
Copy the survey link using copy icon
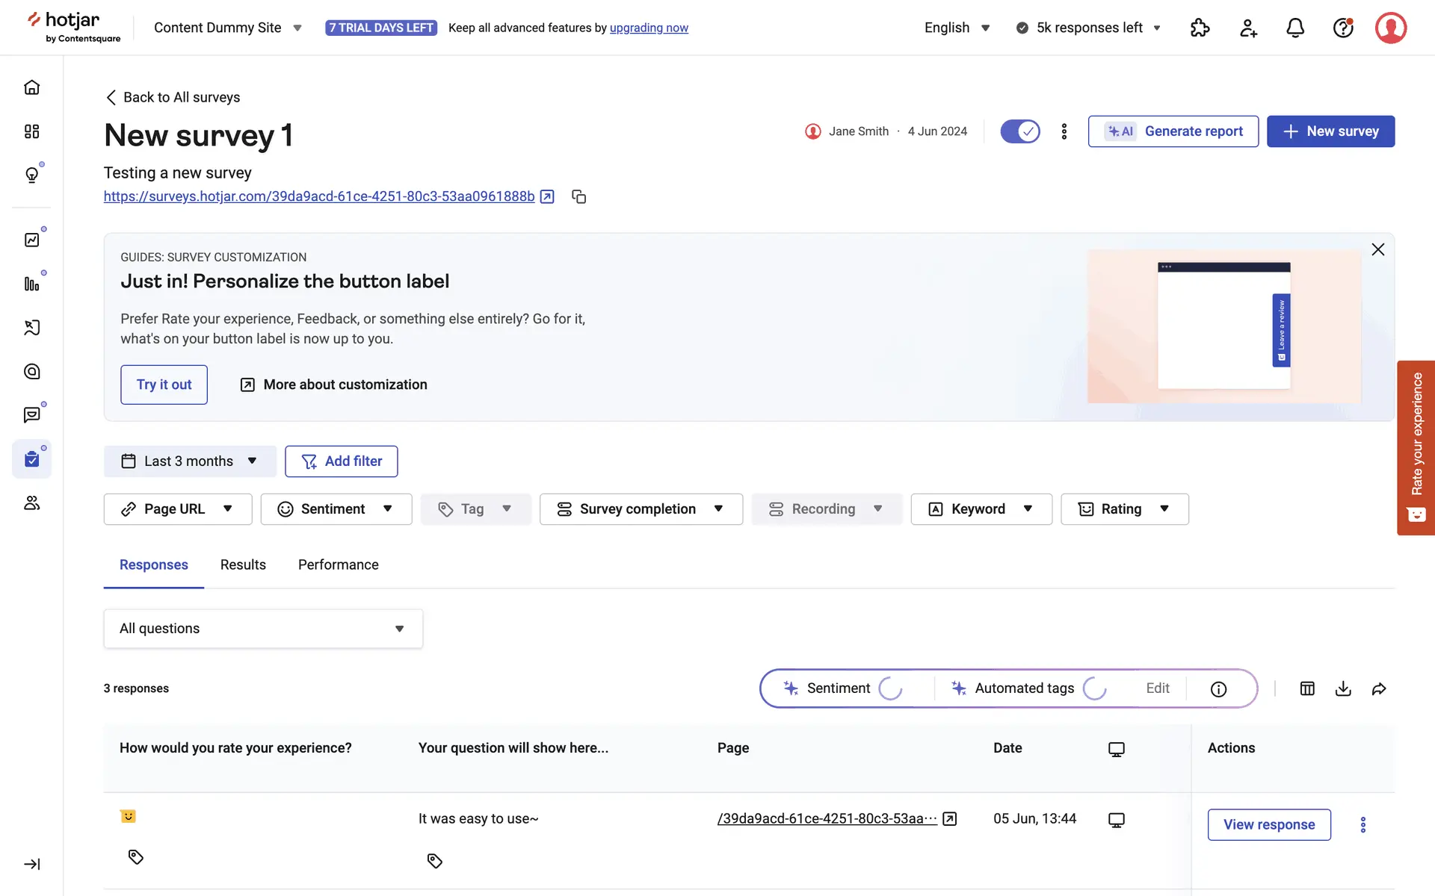(x=578, y=196)
